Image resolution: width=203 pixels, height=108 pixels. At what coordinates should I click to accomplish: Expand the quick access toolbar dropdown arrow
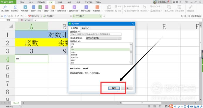(26, 16)
